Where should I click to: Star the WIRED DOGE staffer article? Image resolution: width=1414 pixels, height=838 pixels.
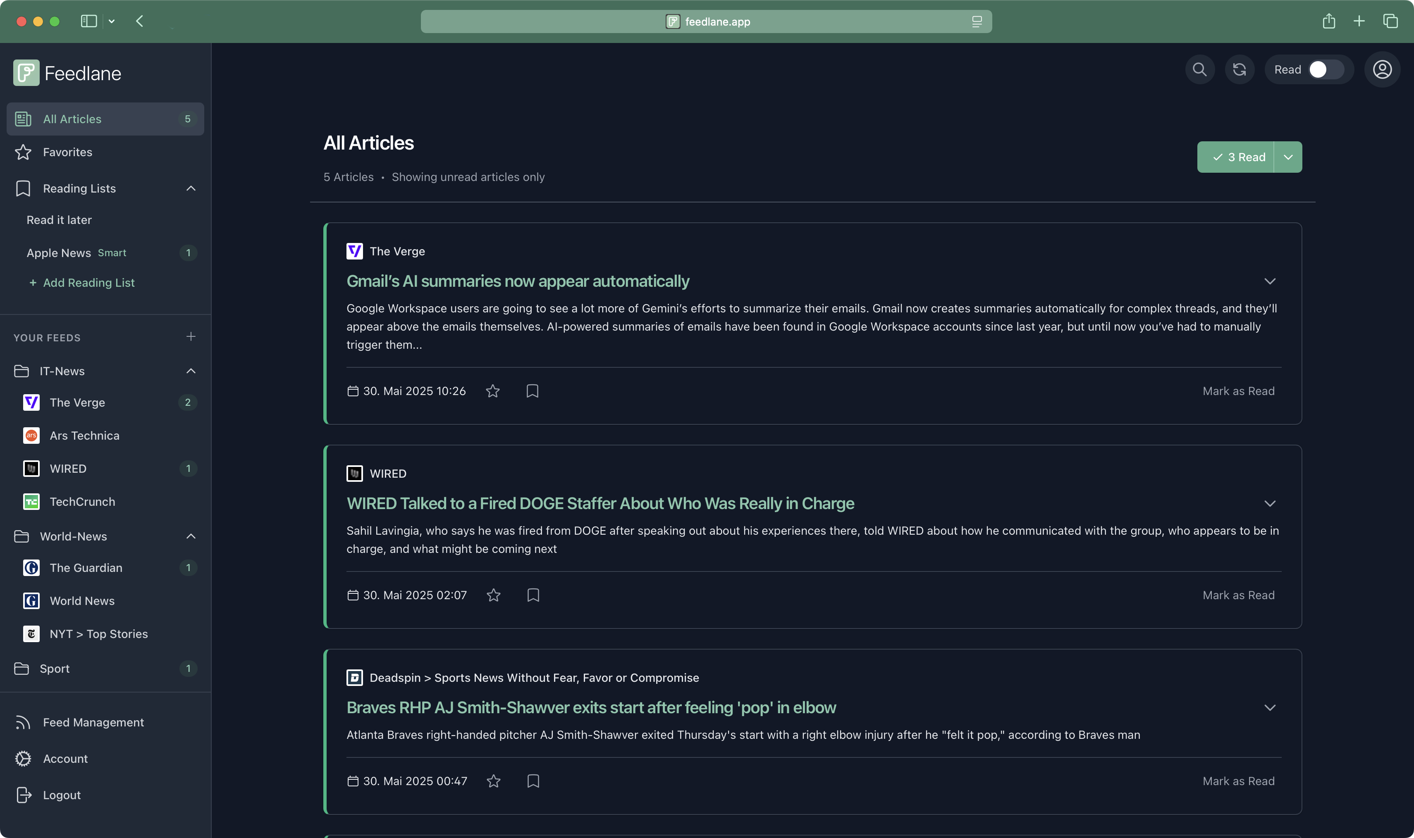tap(493, 595)
